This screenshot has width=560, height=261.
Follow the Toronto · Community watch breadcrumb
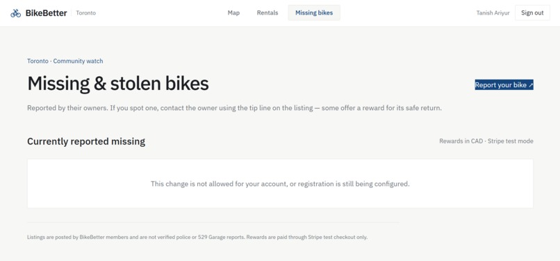tap(65, 61)
